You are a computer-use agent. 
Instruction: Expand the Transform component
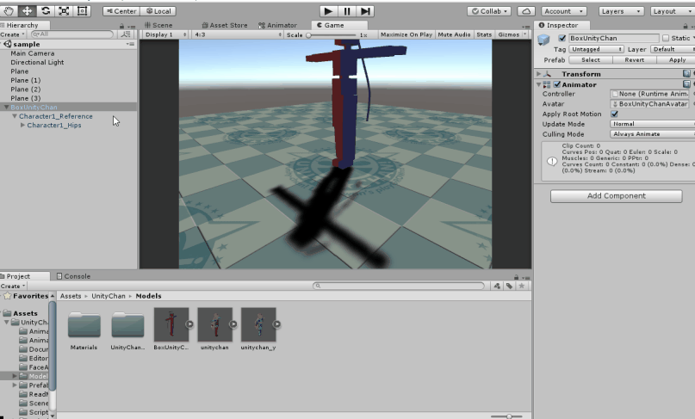click(538, 74)
